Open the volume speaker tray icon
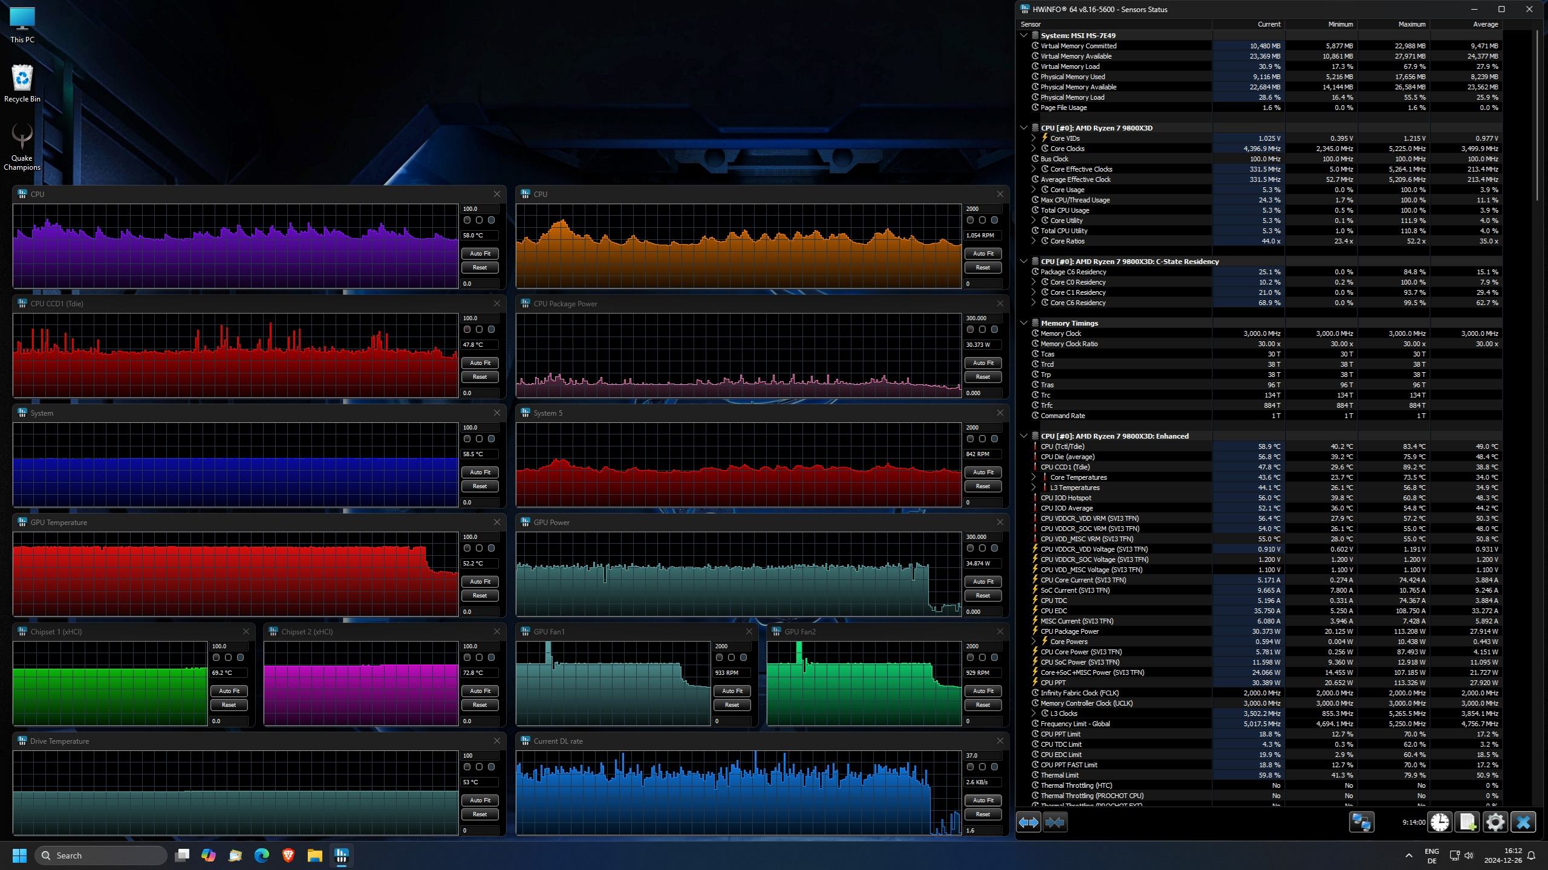This screenshot has width=1548, height=870. pos(1469,855)
